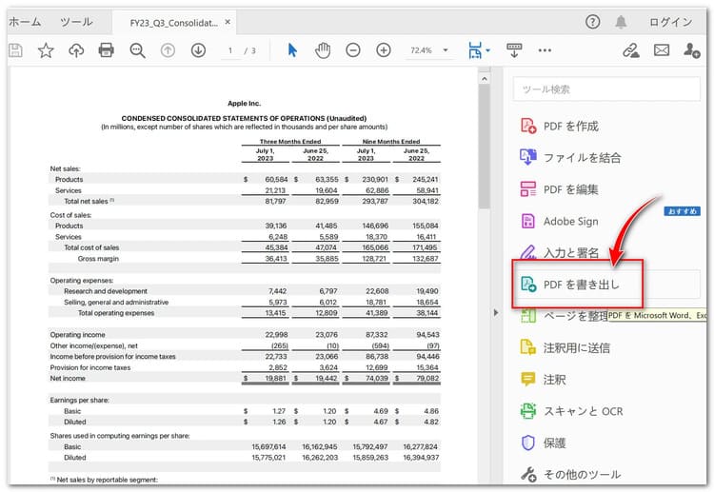Click the vertical scrollbar thumb
The height and width of the screenshot is (492, 714).
tap(485, 147)
